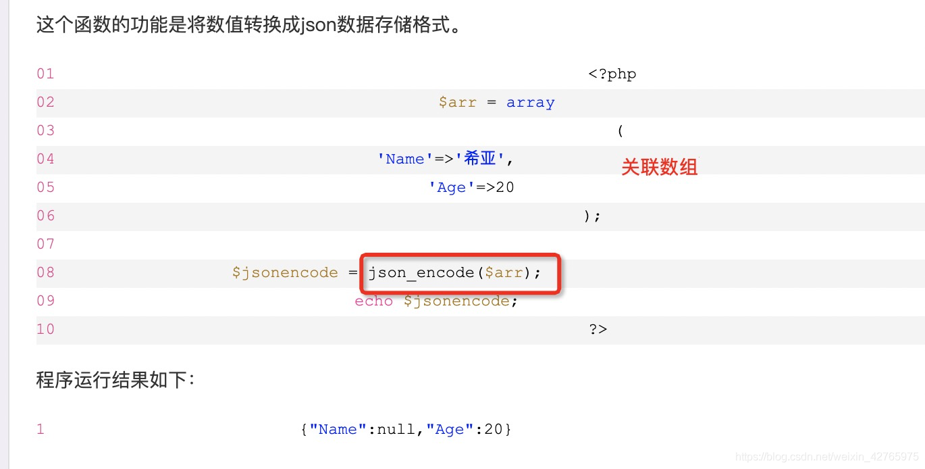Click the 'json_encode($arr);' call
Viewport: 925px width, 469px height.
pos(455,273)
